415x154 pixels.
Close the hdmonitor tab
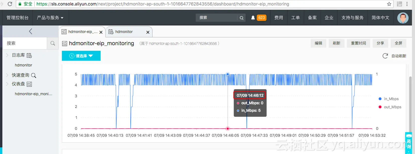pos(148,32)
